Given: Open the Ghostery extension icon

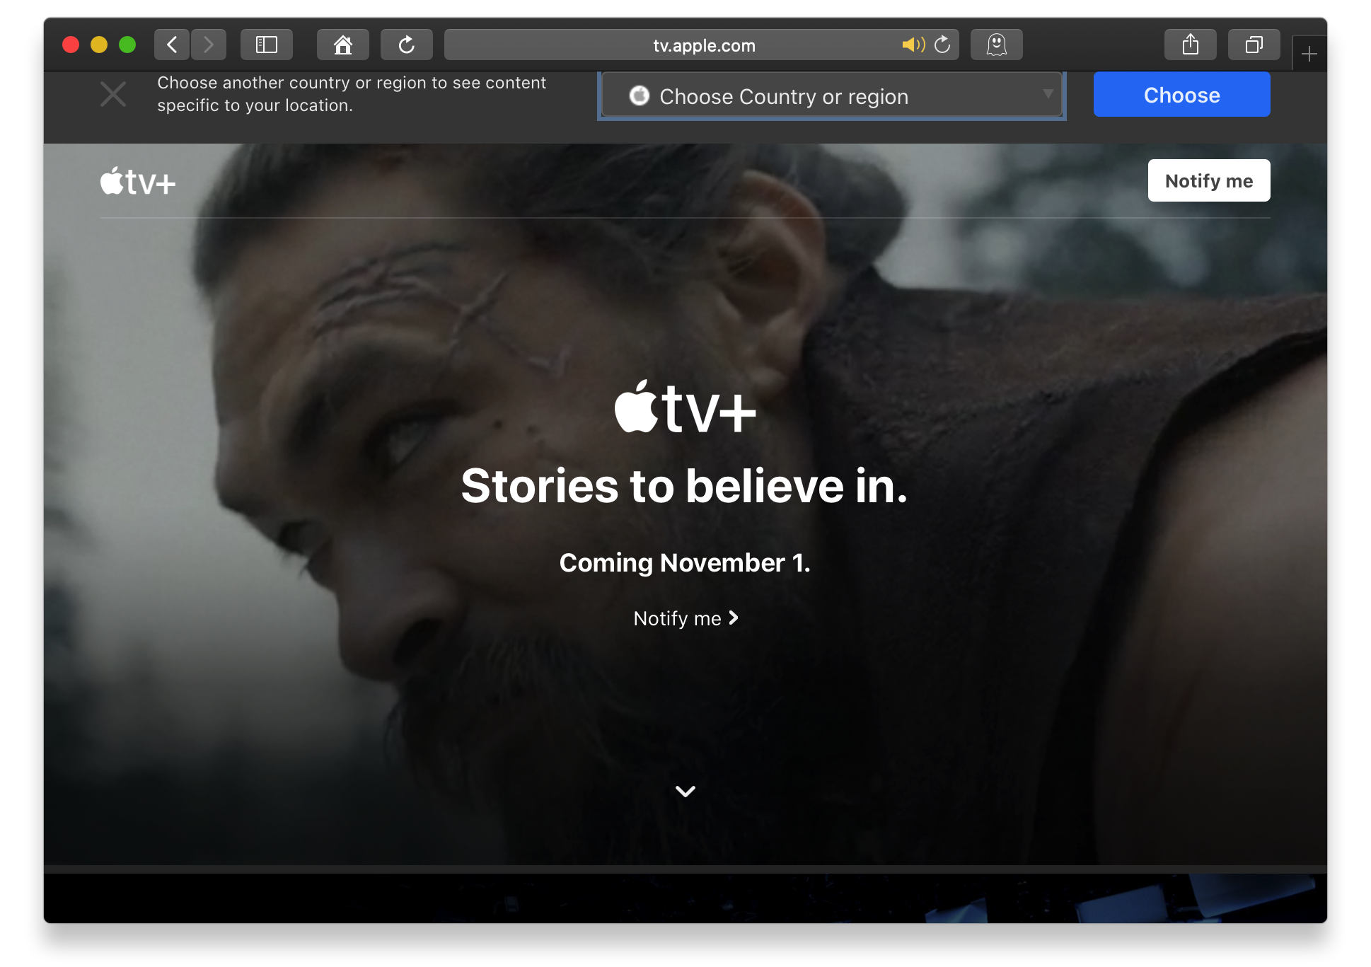Looking at the screenshot, I should coord(996,45).
